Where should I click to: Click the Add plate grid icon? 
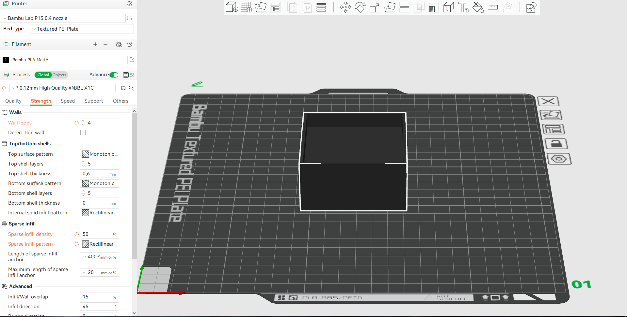pyautogui.click(x=246, y=7)
